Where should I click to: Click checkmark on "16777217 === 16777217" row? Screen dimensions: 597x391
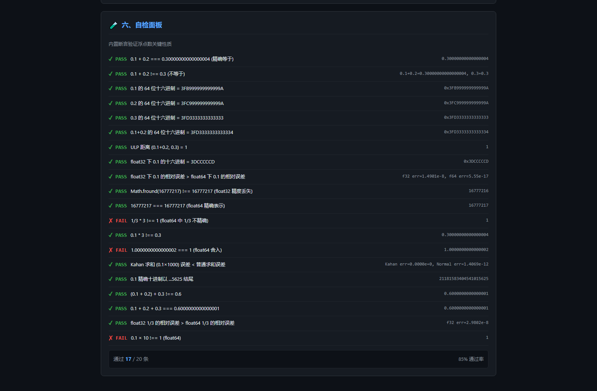pyautogui.click(x=110, y=206)
